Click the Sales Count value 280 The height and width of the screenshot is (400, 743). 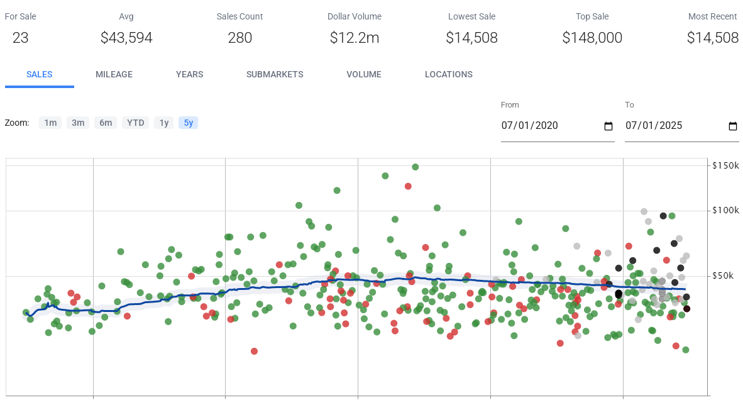pos(239,38)
